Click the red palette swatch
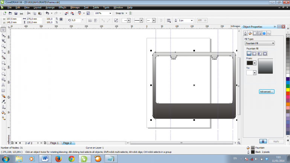Image resolution: width=290 pixels, height=163 pixels. 288,94
